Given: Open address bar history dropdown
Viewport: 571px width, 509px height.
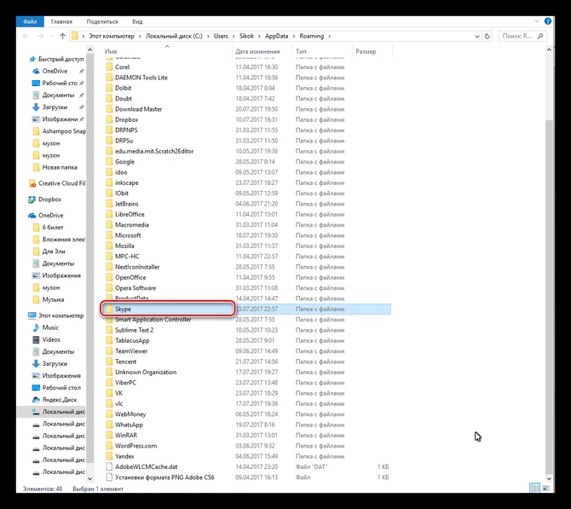Looking at the screenshot, I should 476,36.
